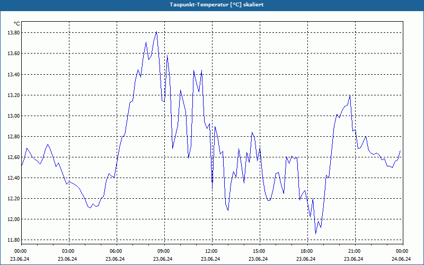Screen dimensions: 424x265
Task: Click the "21:00" time label
Action: (x=354, y=251)
